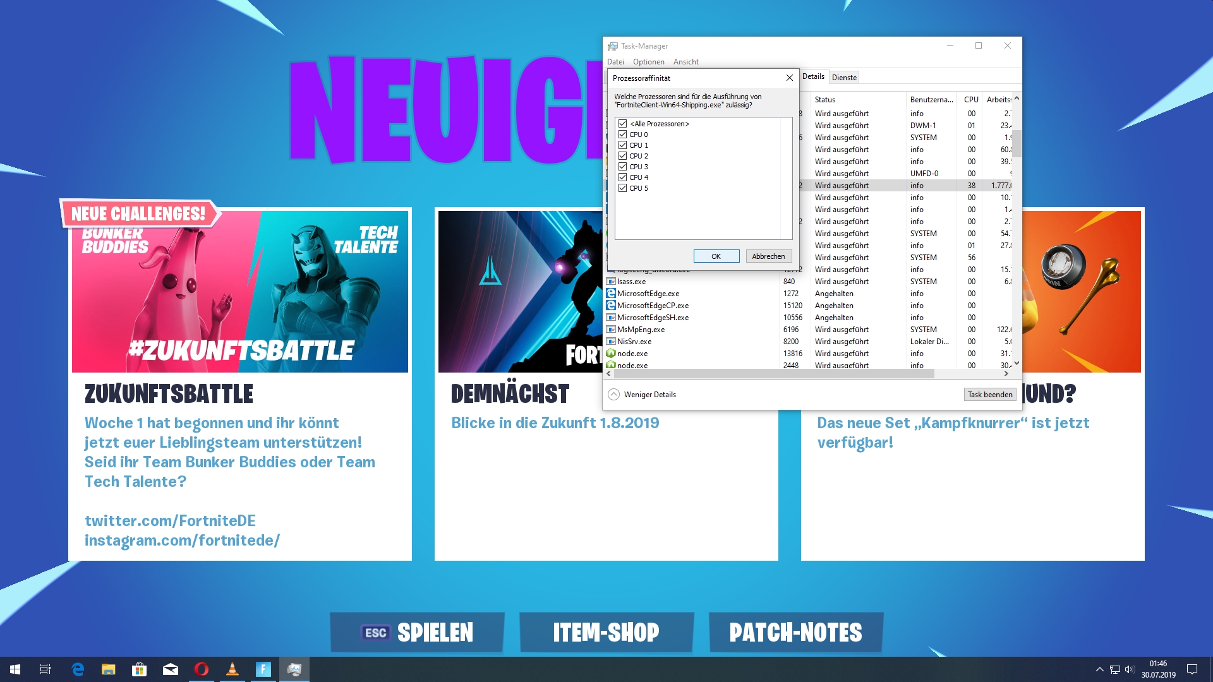
Task: Click the VLC media player taskbar icon
Action: (232, 669)
